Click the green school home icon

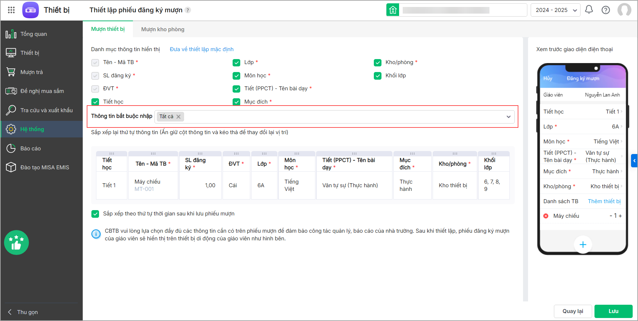[393, 10]
